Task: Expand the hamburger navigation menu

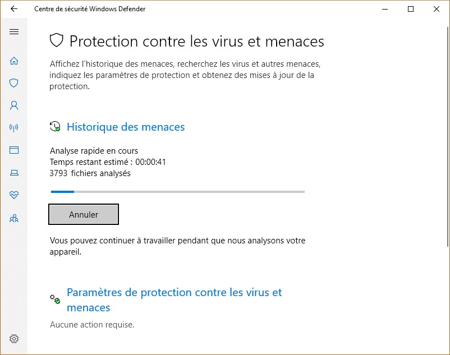Action: click(14, 32)
